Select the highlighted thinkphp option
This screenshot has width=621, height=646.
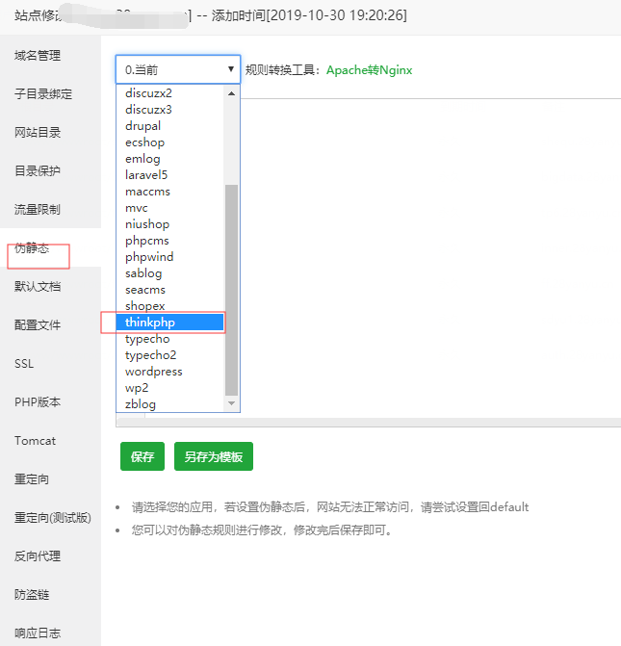(x=169, y=323)
